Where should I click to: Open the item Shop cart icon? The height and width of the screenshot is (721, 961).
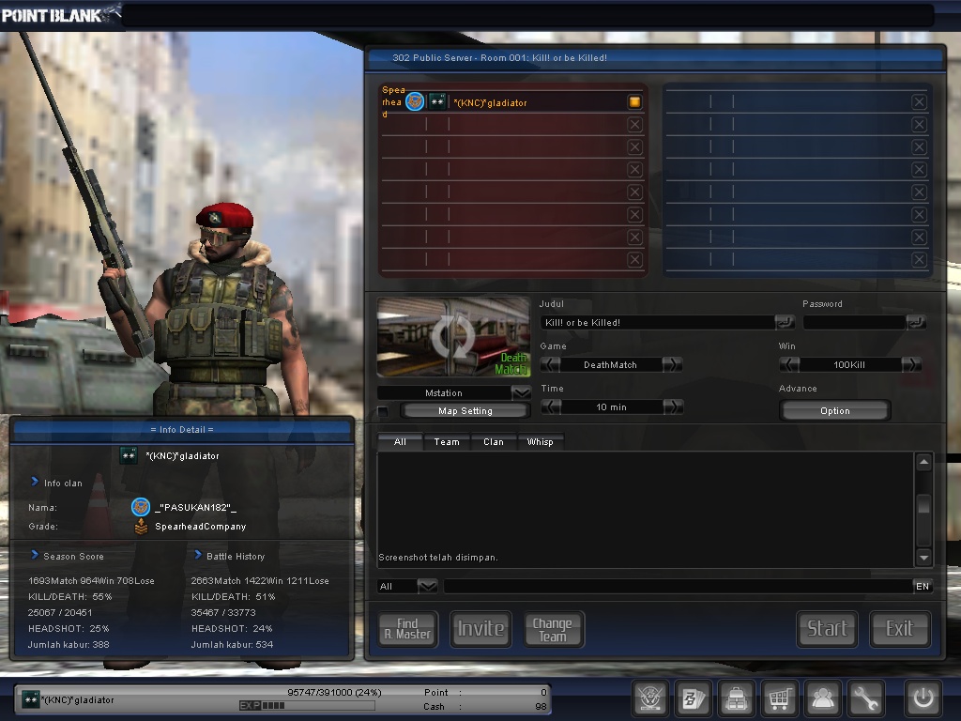(x=780, y=698)
